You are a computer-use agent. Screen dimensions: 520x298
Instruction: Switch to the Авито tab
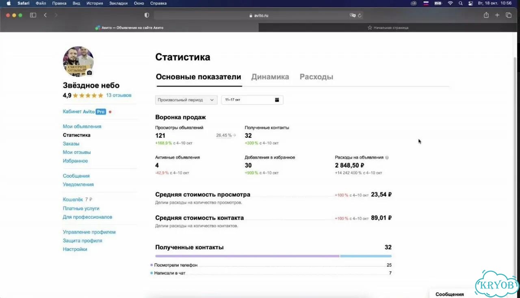point(129,28)
